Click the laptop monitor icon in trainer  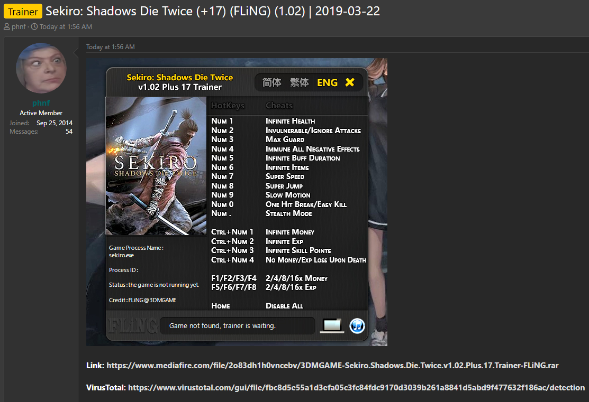click(x=332, y=326)
